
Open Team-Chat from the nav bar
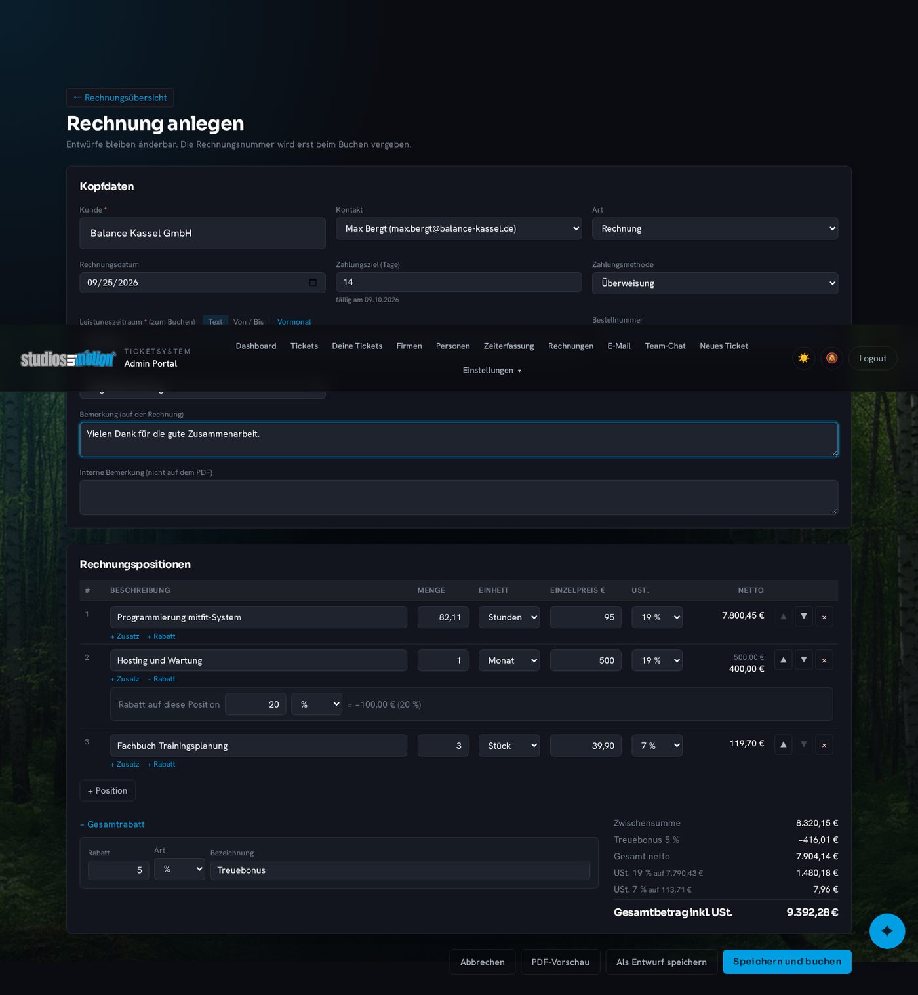coord(665,346)
